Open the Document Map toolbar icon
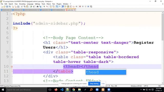The image size is (164, 92). (68, 6)
